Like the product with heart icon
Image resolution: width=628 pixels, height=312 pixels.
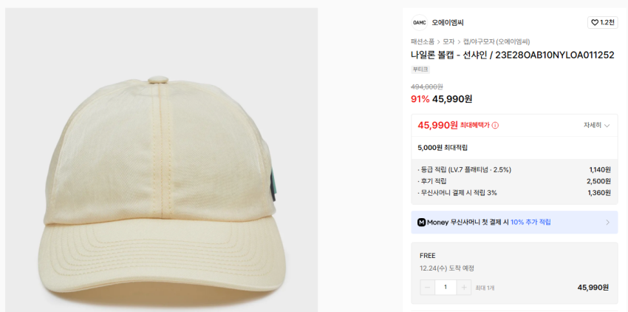click(602, 22)
